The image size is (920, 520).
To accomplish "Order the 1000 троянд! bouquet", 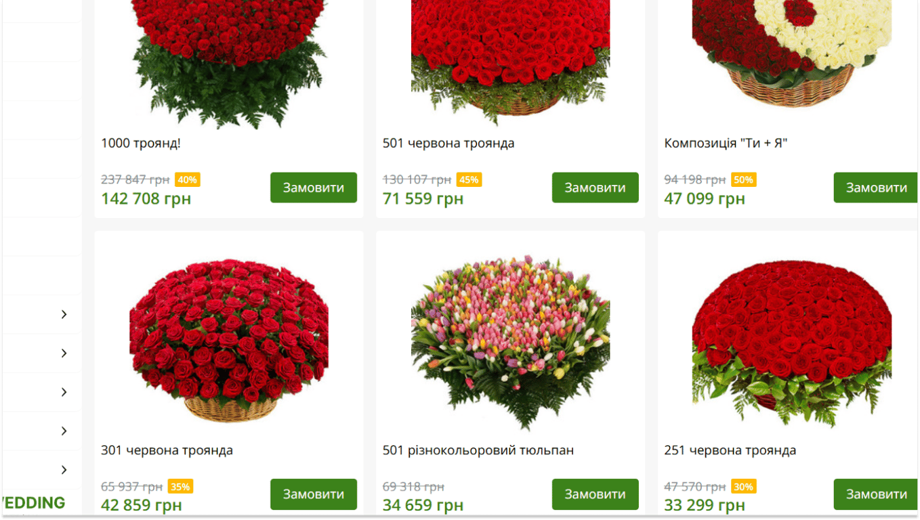I will [x=314, y=188].
